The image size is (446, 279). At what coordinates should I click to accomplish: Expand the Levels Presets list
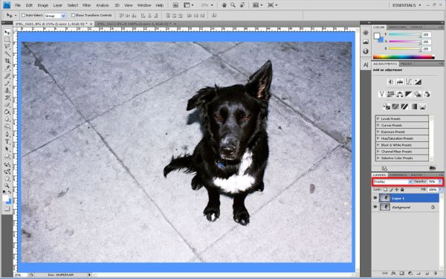click(402, 119)
